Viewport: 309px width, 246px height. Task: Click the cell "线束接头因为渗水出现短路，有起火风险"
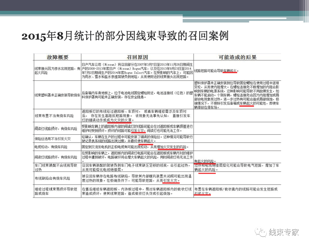(x=57, y=71)
